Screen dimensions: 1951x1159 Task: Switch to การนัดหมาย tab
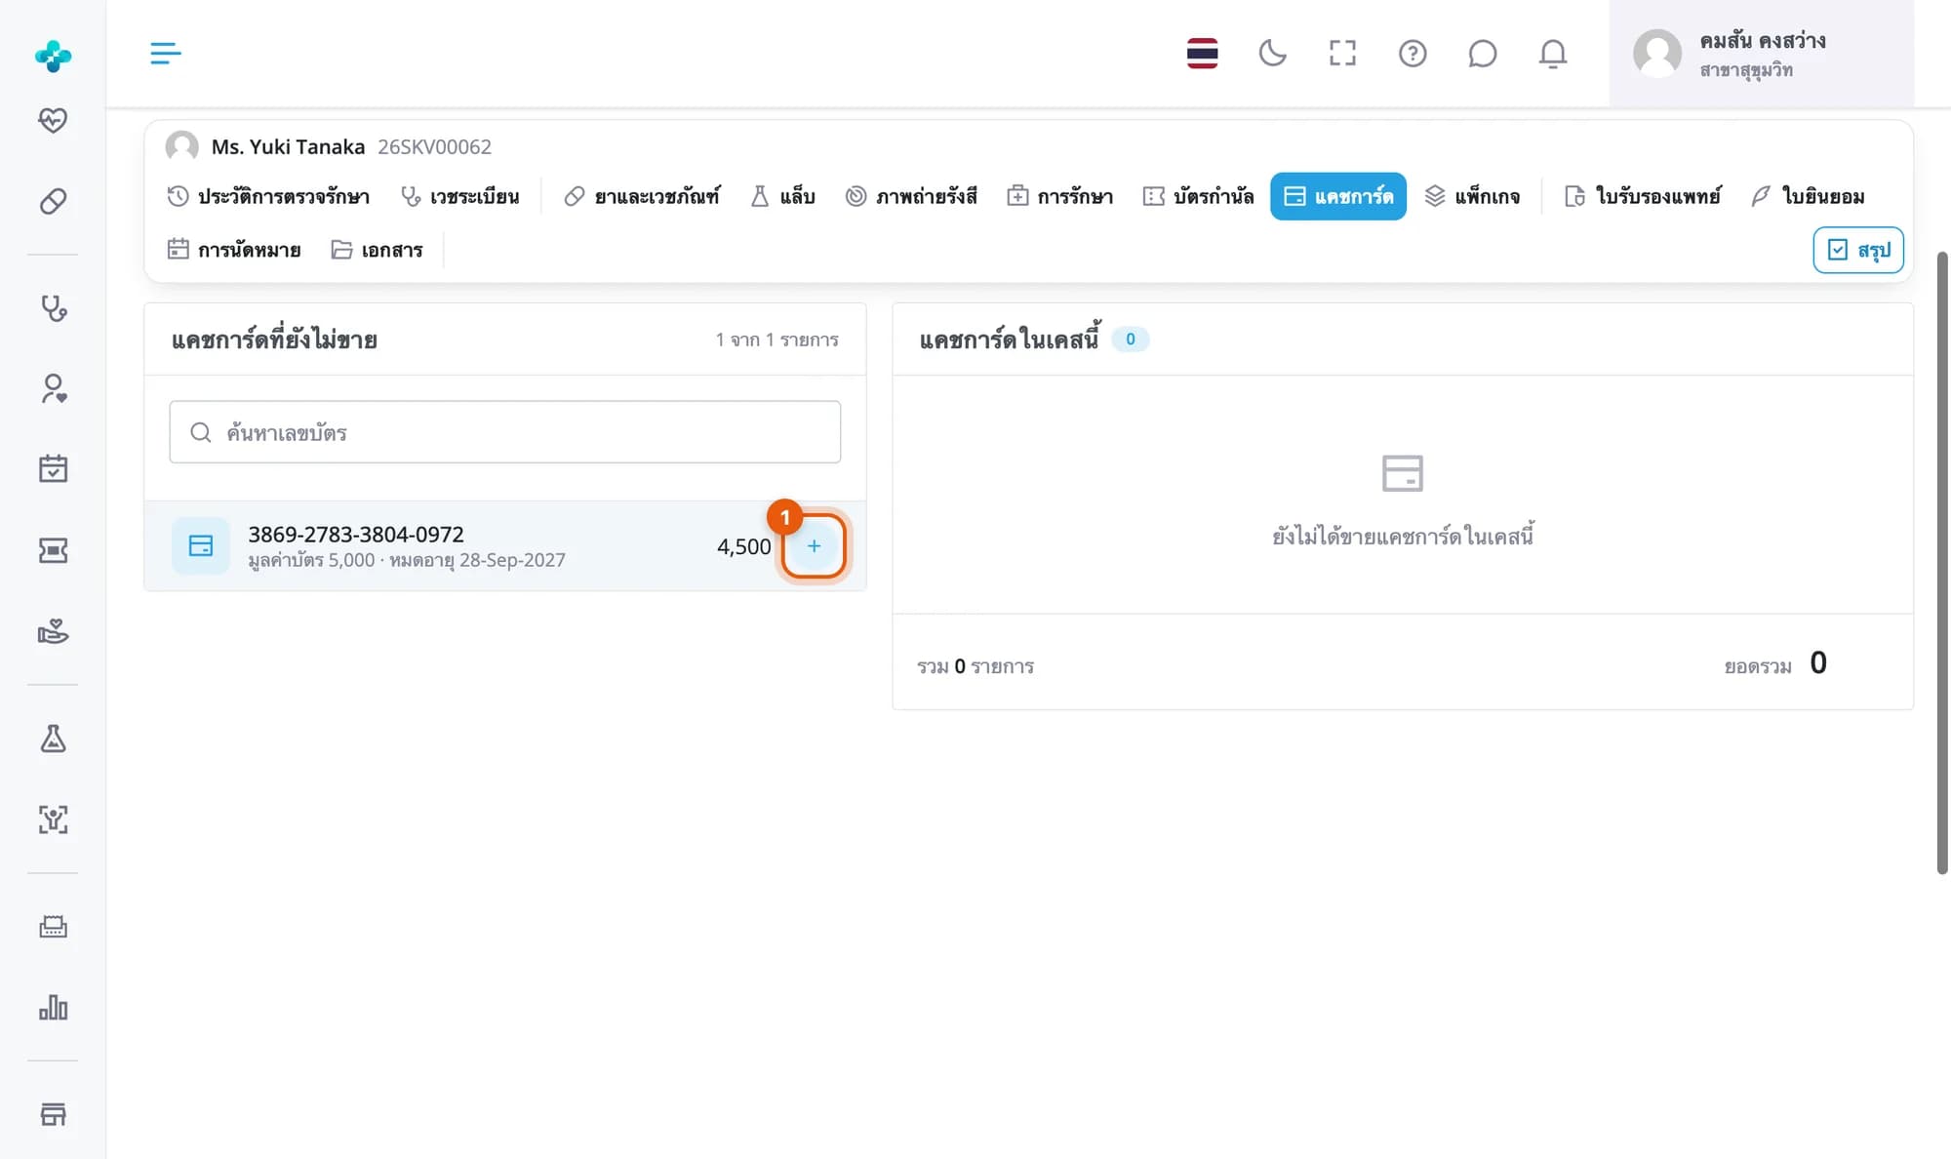(x=234, y=250)
